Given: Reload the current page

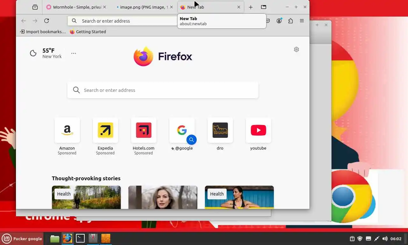Looking at the screenshot, I should 47,21.
